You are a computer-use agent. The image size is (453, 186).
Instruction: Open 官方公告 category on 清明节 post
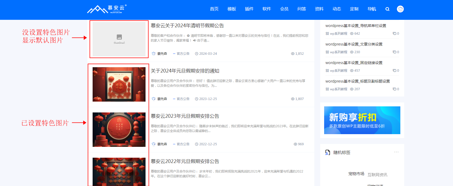(183, 54)
